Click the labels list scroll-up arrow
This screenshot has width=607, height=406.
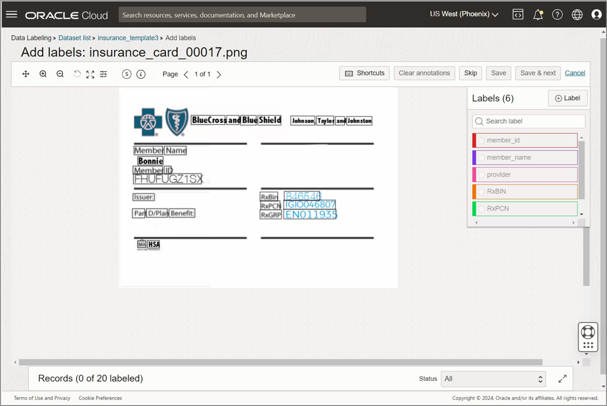coord(581,138)
